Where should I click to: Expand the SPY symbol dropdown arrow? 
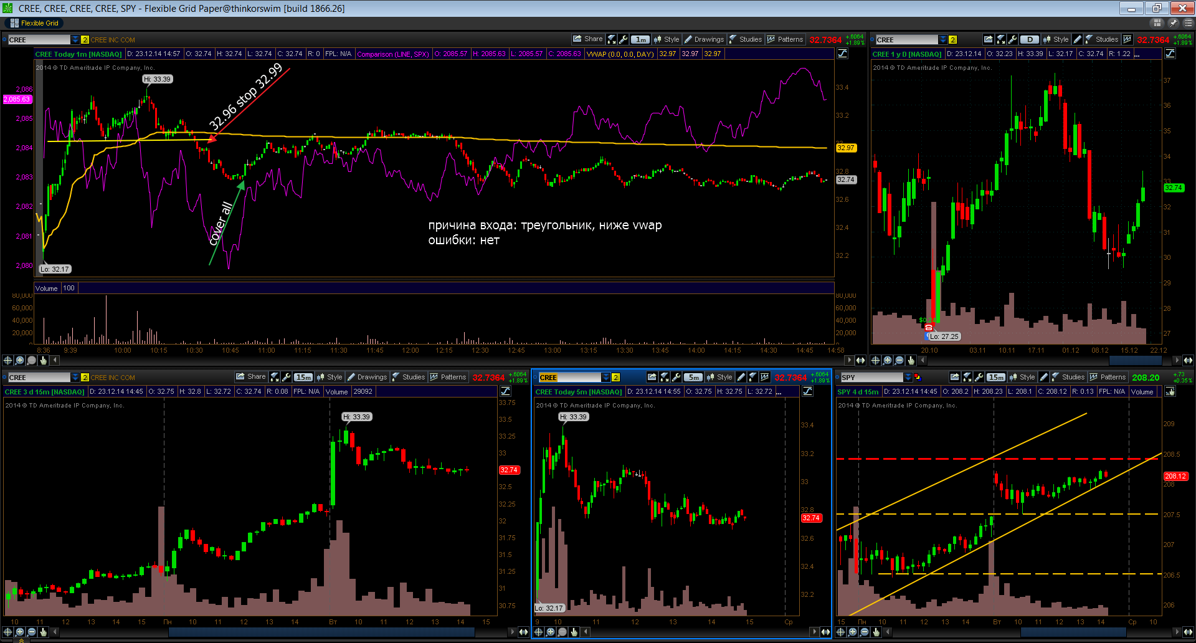pyautogui.click(x=908, y=377)
